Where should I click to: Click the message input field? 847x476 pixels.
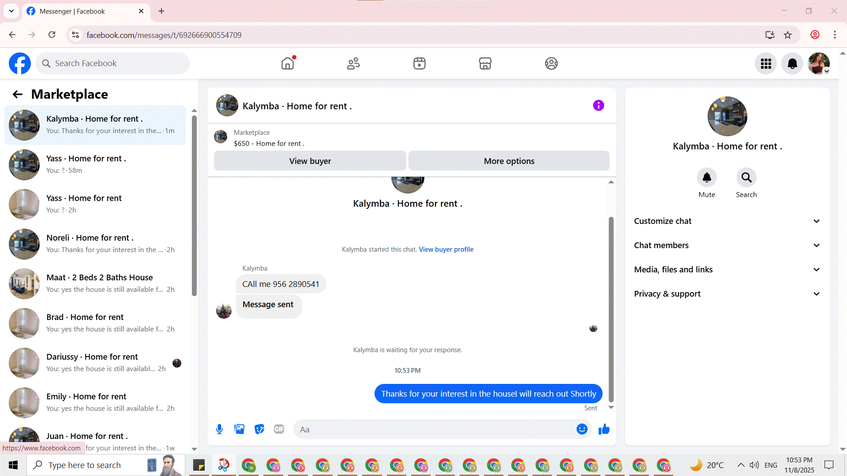click(x=435, y=429)
